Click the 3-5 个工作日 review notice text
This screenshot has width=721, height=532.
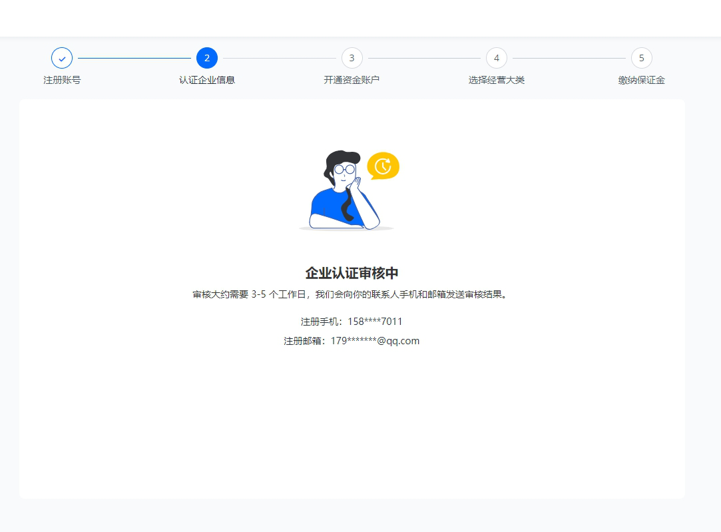coord(352,294)
